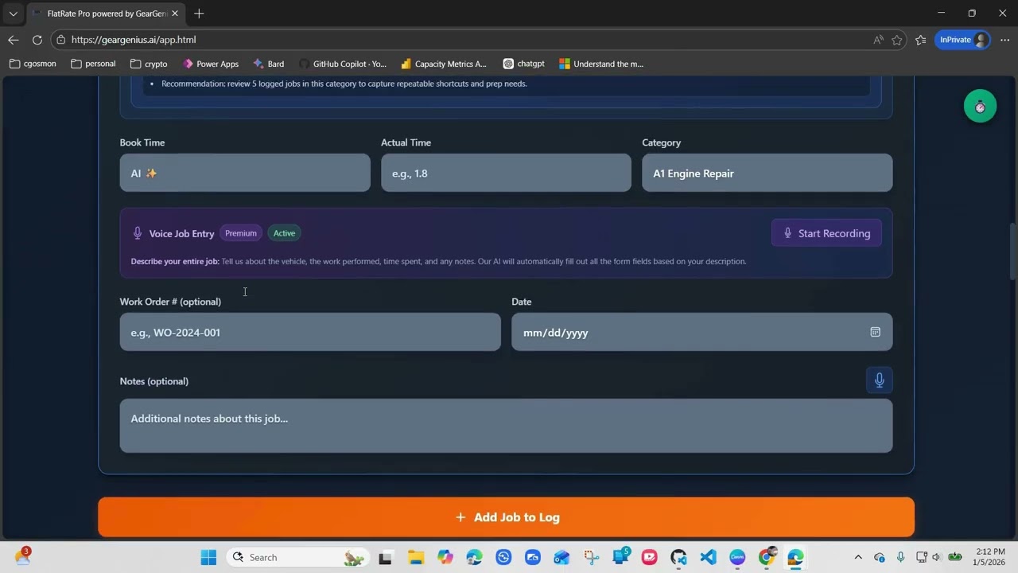Select the FlatRate Pro browser tab
This screenshot has height=573, width=1018.
click(106, 14)
